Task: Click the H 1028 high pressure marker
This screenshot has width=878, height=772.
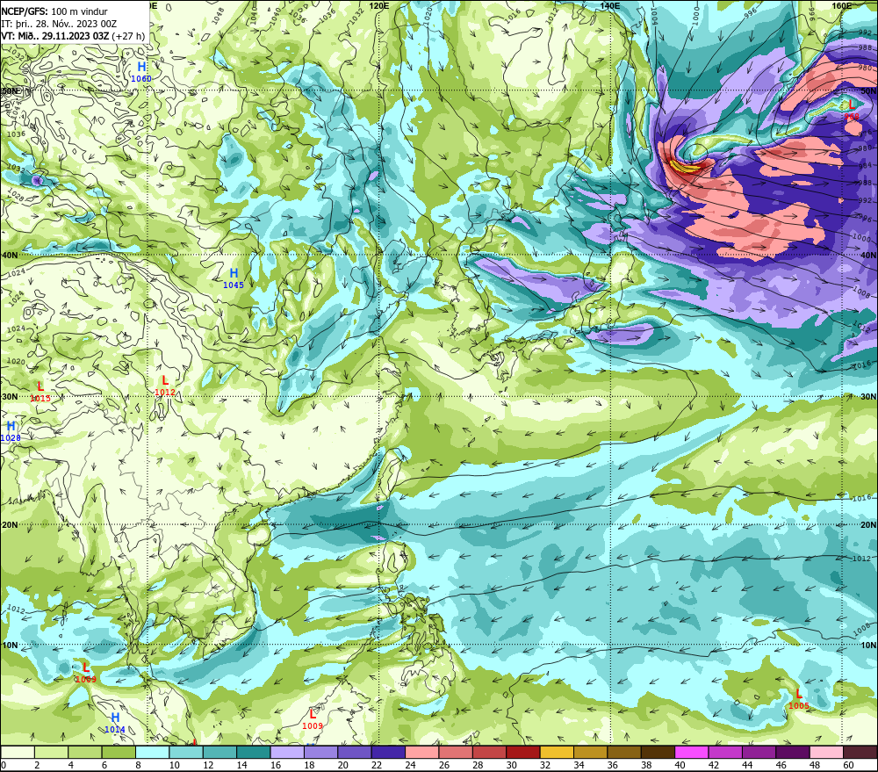Action: (11, 431)
